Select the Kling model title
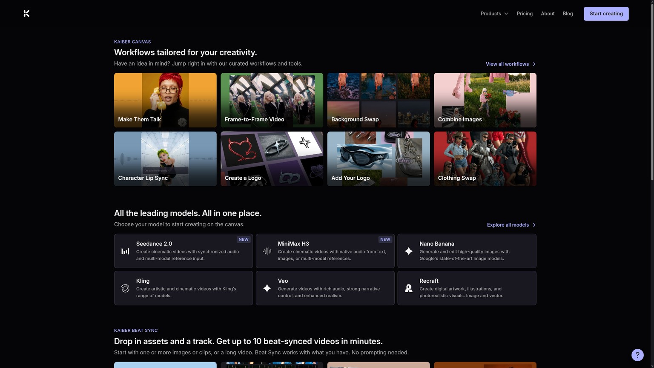The width and height of the screenshot is (654, 368). click(x=143, y=281)
